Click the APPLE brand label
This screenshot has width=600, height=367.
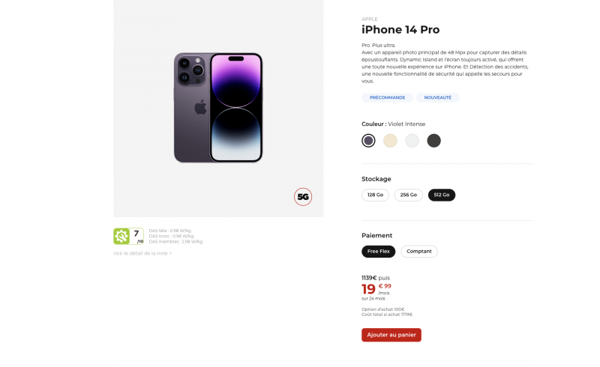(x=370, y=19)
